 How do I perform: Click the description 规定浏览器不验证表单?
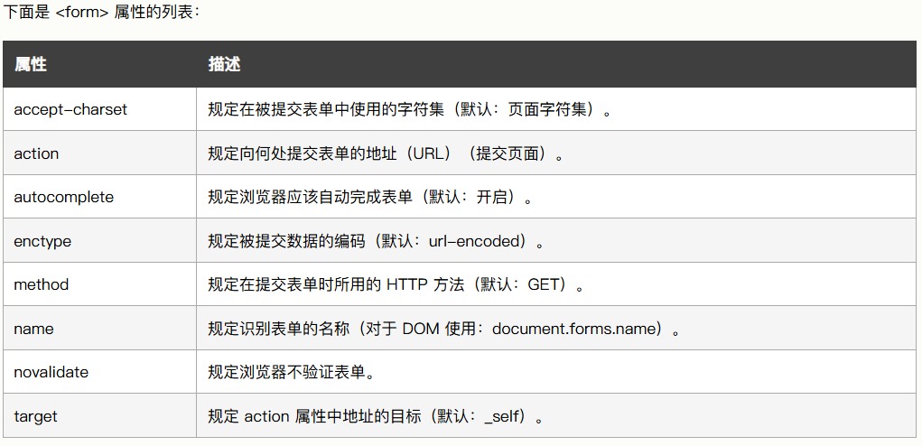(290, 372)
